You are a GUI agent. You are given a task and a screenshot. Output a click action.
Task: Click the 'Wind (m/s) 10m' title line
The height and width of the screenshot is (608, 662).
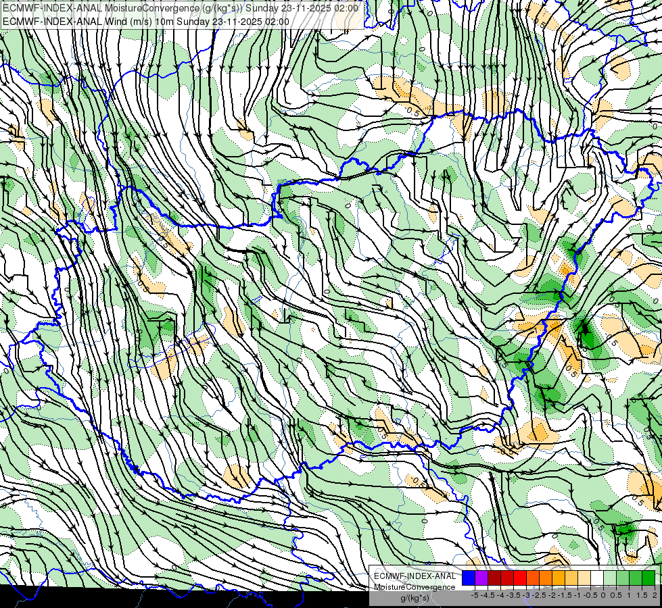click(x=146, y=22)
